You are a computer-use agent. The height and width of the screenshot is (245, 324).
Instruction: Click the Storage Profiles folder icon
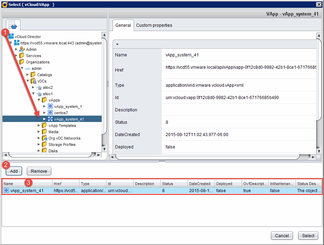(44, 145)
